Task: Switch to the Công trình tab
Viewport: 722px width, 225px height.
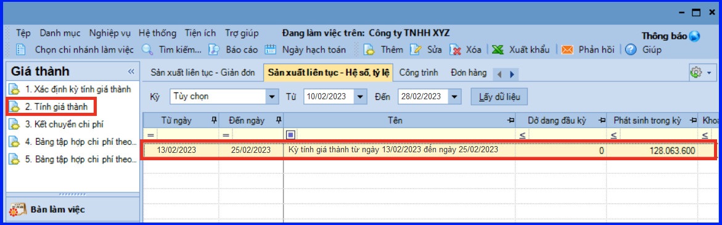Action: pos(418,73)
